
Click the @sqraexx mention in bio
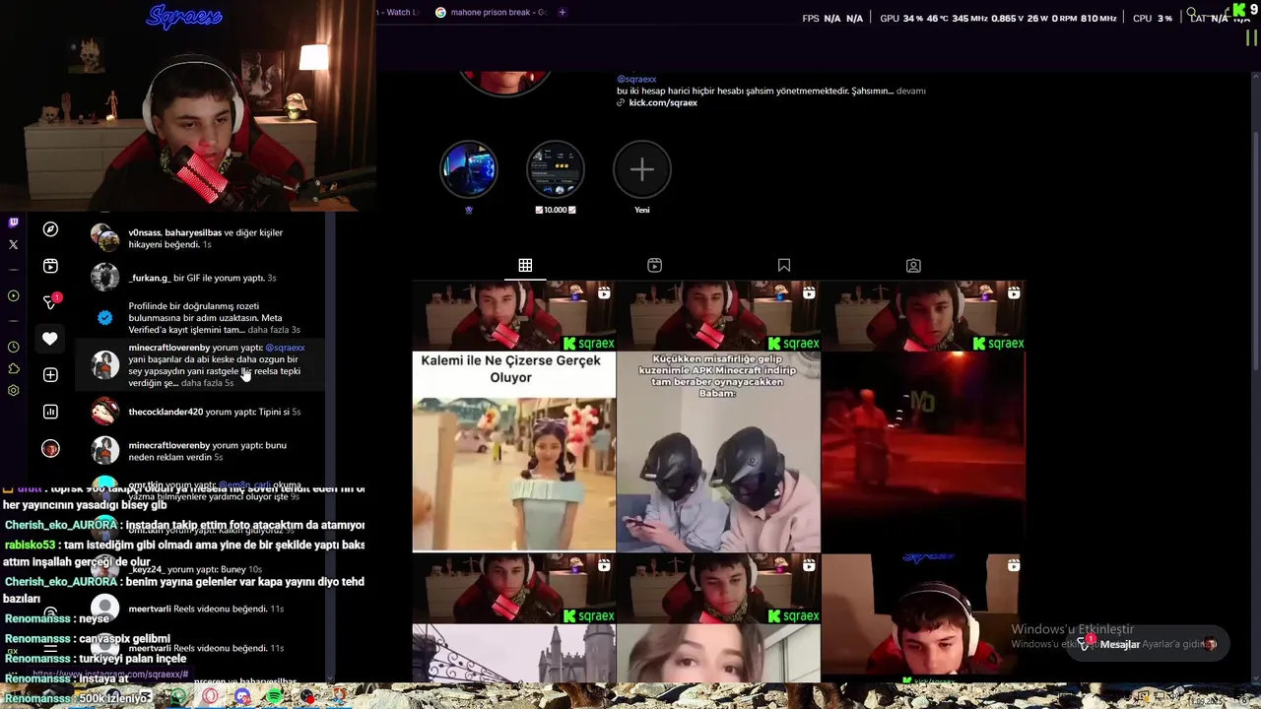click(636, 79)
